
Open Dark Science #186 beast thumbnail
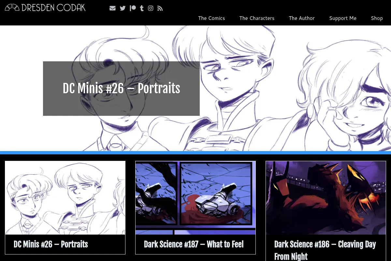326,198
